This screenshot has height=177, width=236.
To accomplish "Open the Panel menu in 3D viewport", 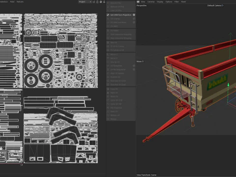I will coord(183,2).
